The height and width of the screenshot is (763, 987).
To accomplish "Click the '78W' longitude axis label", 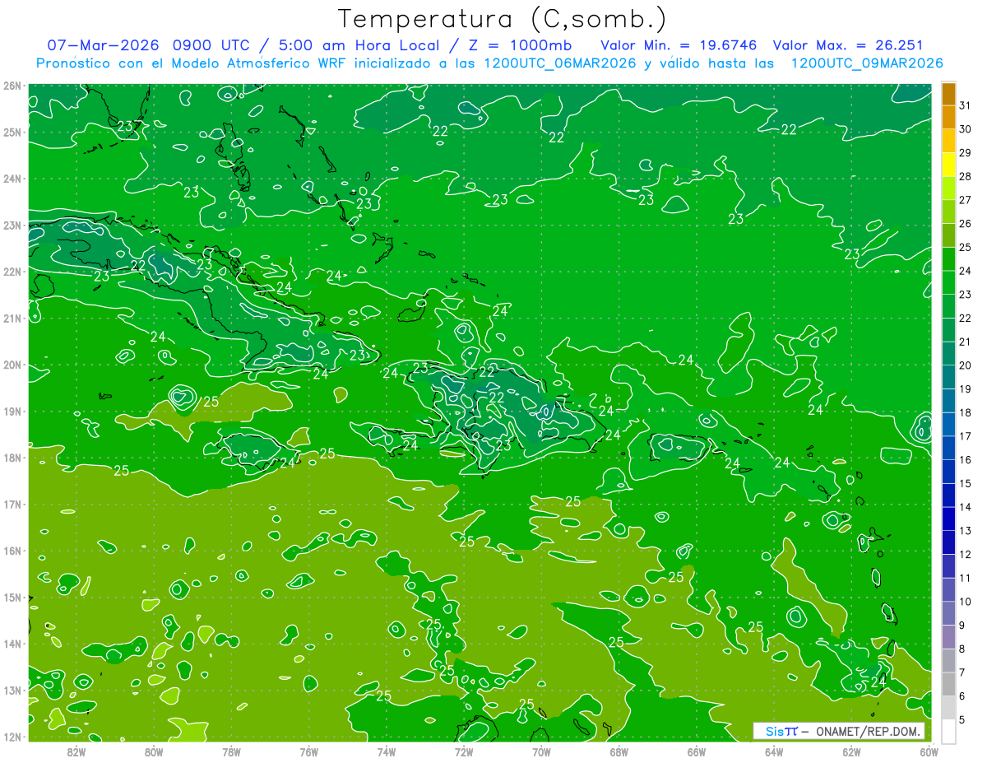I will (x=231, y=751).
